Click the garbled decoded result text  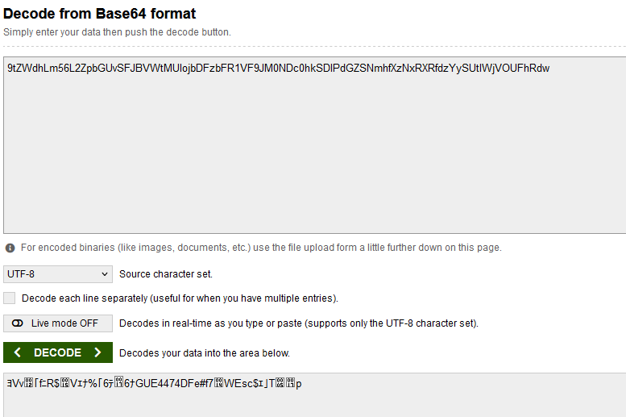point(155,383)
